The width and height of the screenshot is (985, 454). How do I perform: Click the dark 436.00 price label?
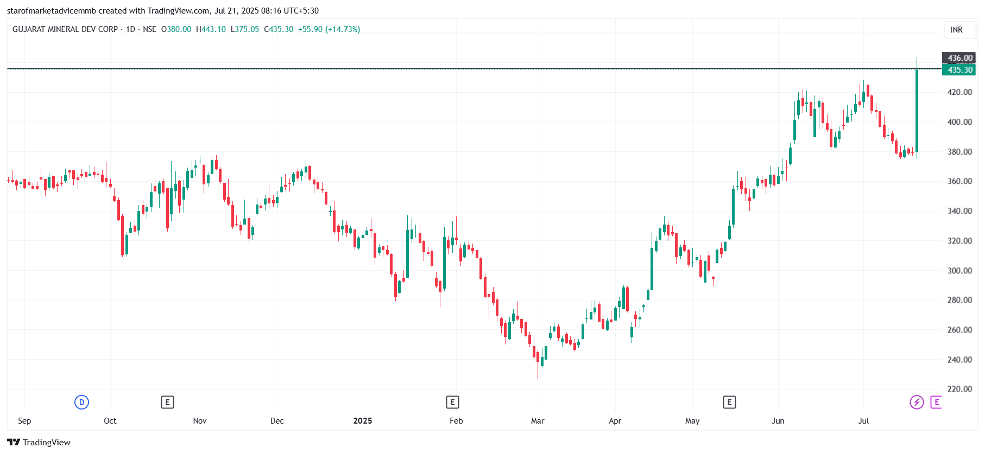pos(959,58)
